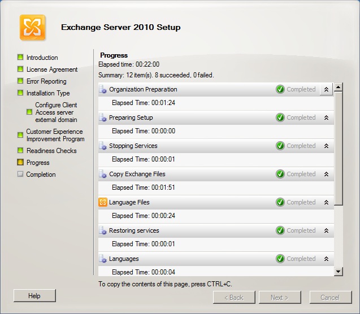The height and width of the screenshot is (314, 360).
Task: Click 'Configure Client Access server external domain' label
Action: [x=56, y=112]
